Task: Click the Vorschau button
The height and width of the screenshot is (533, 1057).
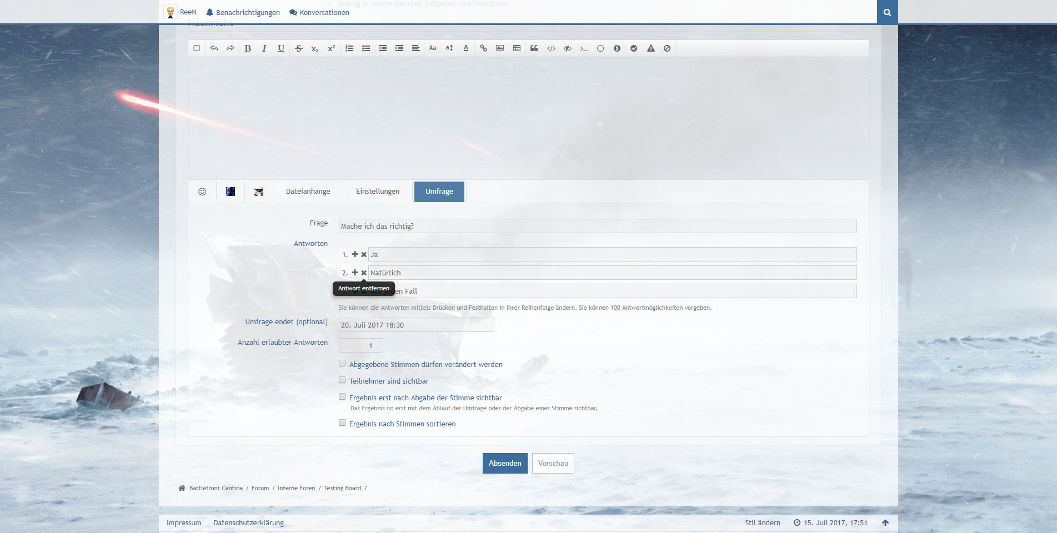Action: click(553, 464)
